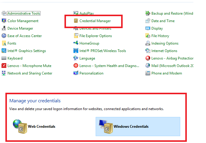Click the Intel PROSet/Wireless Tools icon

tap(76, 51)
